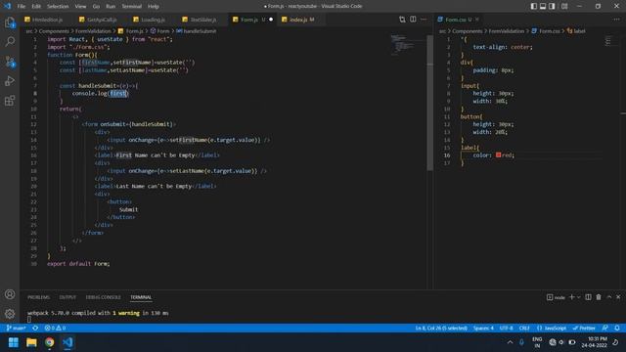Click the handleSubmit breadcrumb
626x352 pixels.
pyautogui.click(x=197, y=31)
